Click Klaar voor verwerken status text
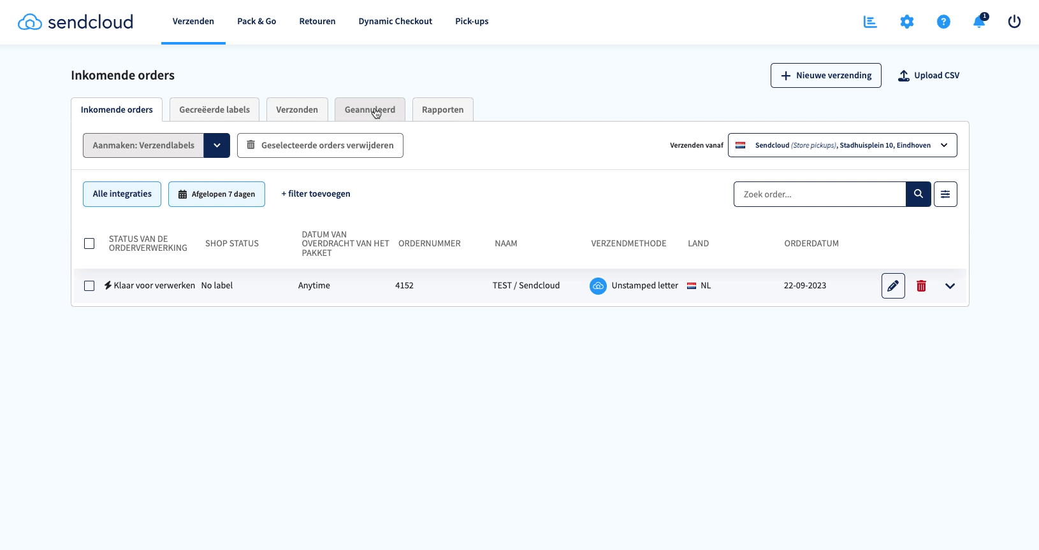The image size is (1039, 550). (x=154, y=286)
